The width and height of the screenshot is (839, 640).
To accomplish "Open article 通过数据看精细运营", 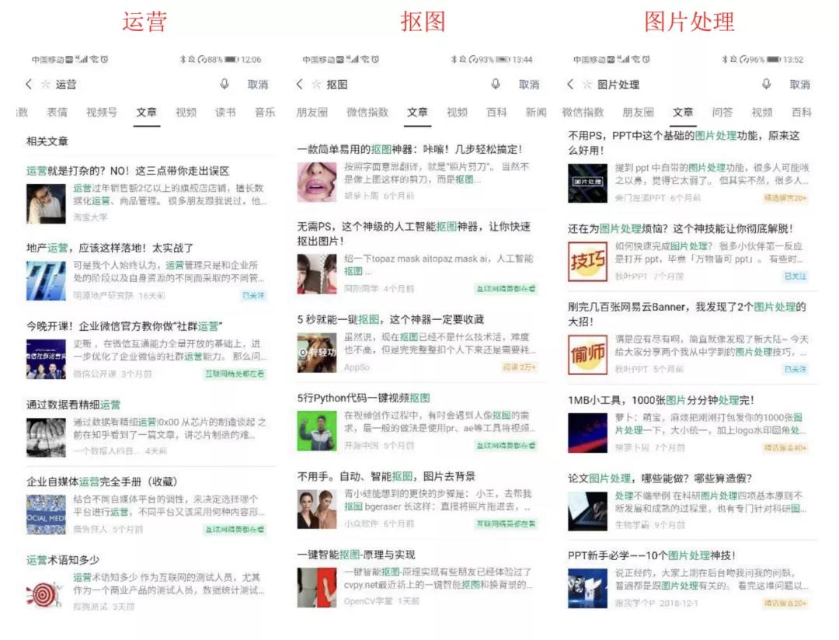I will [147, 429].
